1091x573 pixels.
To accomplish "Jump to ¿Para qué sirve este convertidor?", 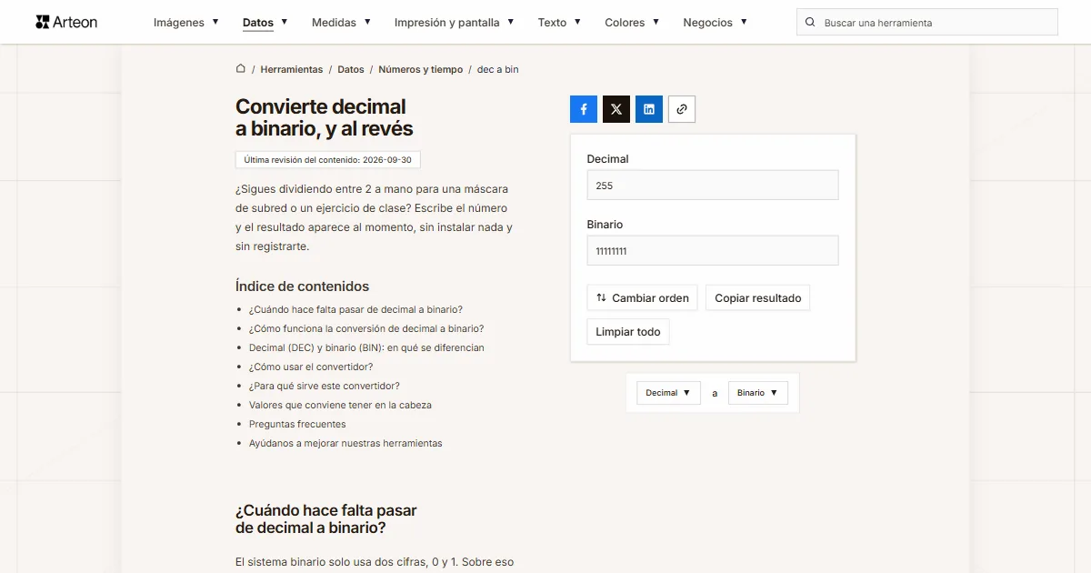I will 325,386.
